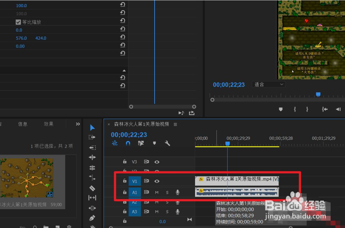Image resolution: width=345 pixels, height=228 pixels.
Task: Toggle sync lock on V1
Action: click(x=146, y=181)
